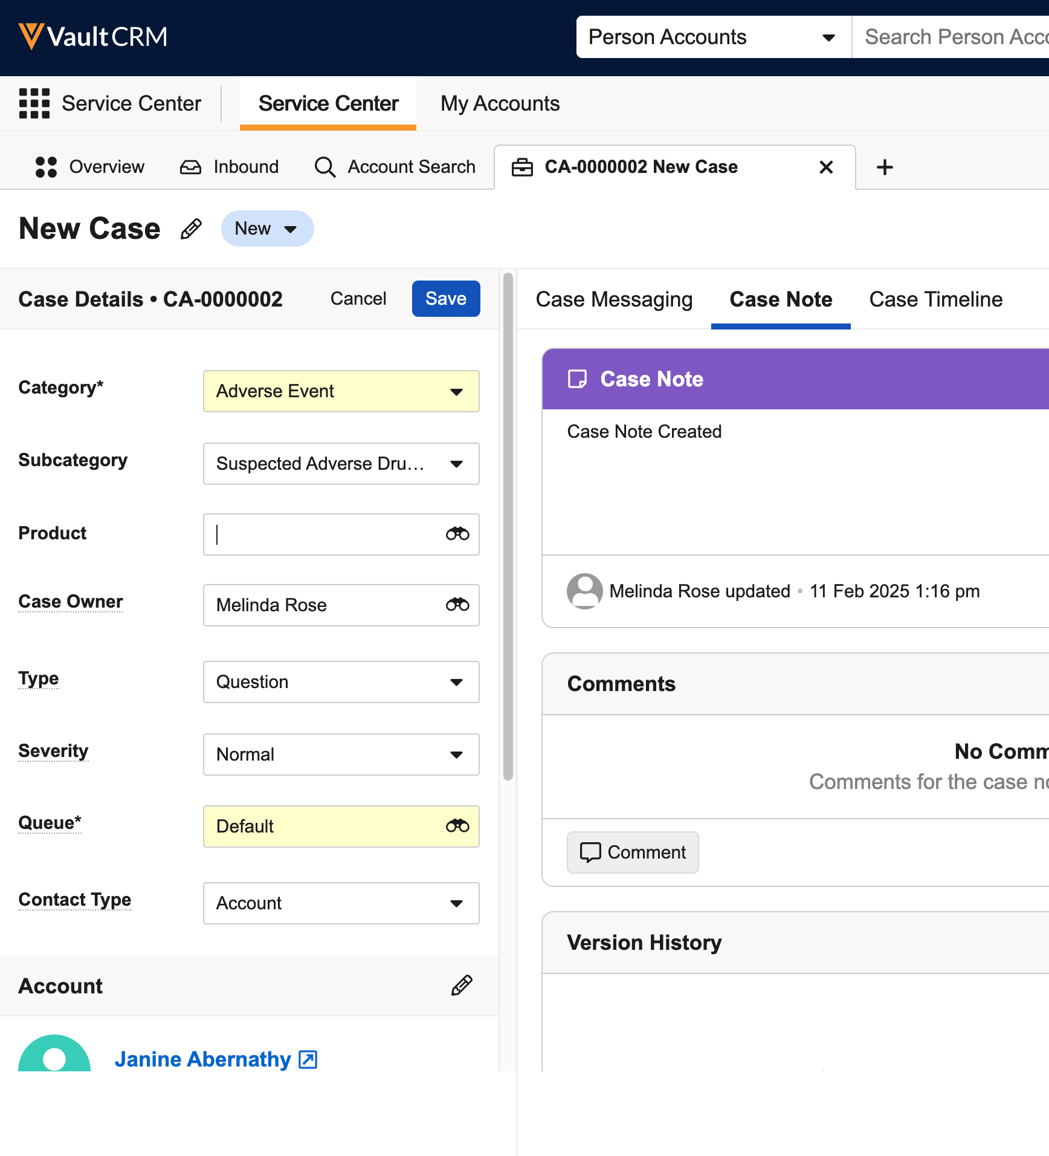Click the Comment button

(x=633, y=852)
